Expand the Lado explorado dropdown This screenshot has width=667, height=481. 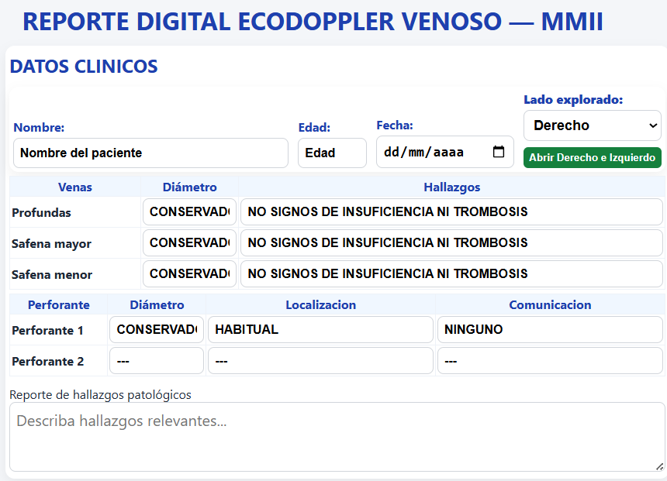tap(592, 125)
